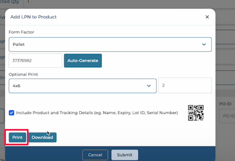Click the PO ID input field
Viewport: 235px width, 161px height.
point(228,116)
